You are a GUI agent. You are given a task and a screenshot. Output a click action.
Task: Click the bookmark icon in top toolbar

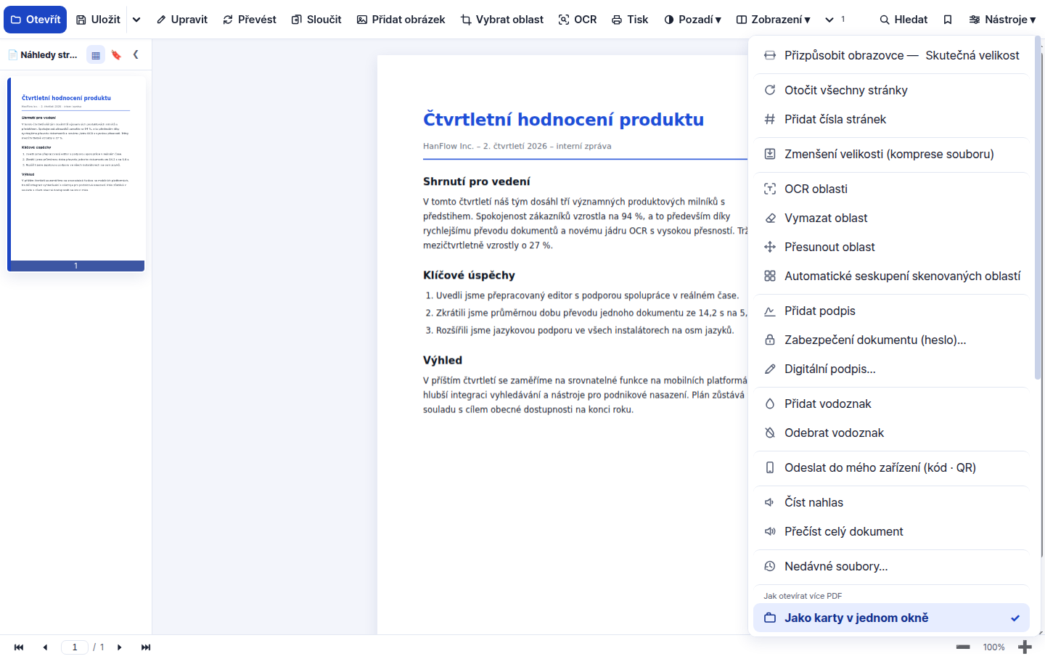(947, 20)
